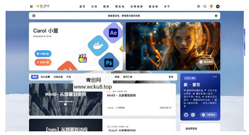Click the Docker whale tile
Screen dimensions: 249x135
tap(98, 46)
